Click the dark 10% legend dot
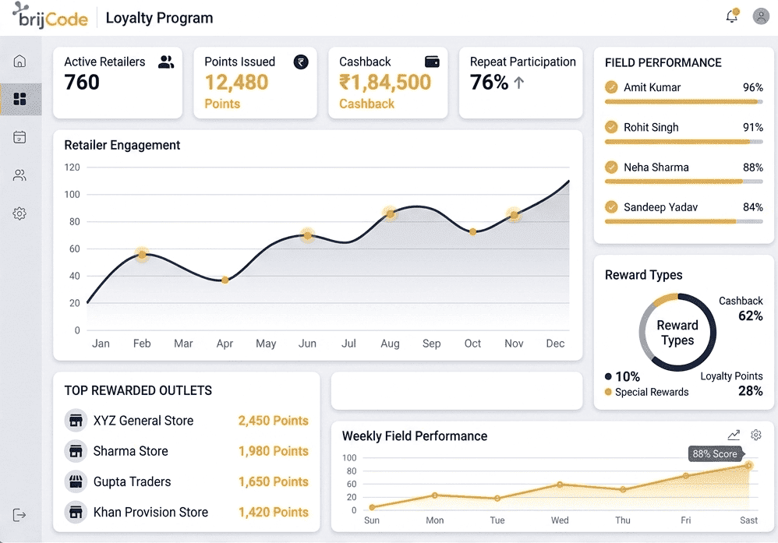Viewport: 778px width, 543px height. (608, 376)
